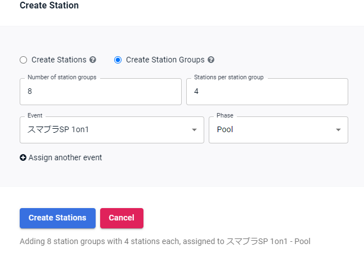Open the Phase dropdown showing Pool
Viewport: 364px width, 257px height.
tap(273, 130)
